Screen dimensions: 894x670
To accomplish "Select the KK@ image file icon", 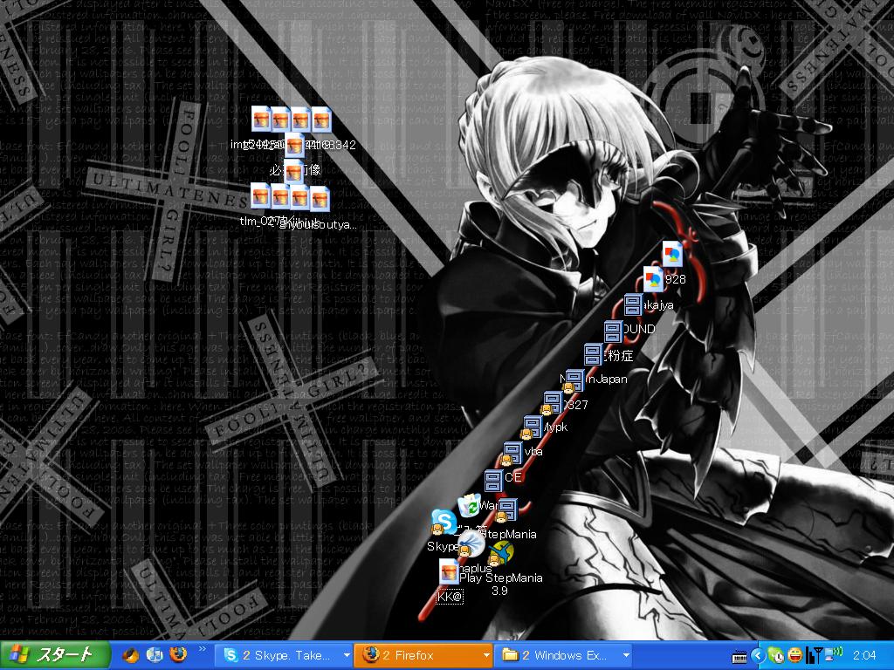I will coord(450,571).
